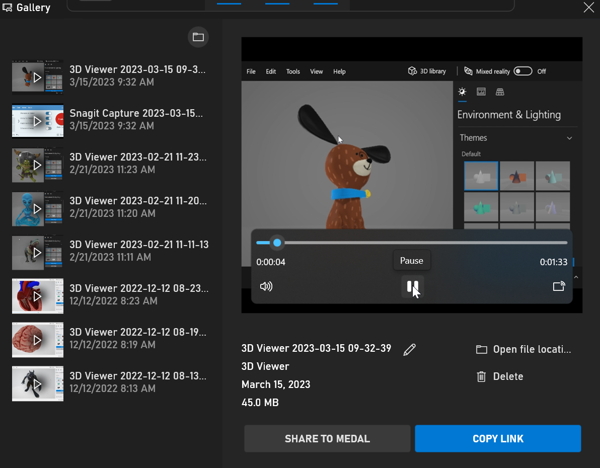Click the Gallery icon in the top-left corner

[x=7, y=7]
